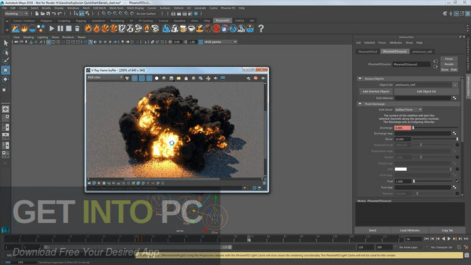Open the No Character Set dropdown

tap(441, 247)
